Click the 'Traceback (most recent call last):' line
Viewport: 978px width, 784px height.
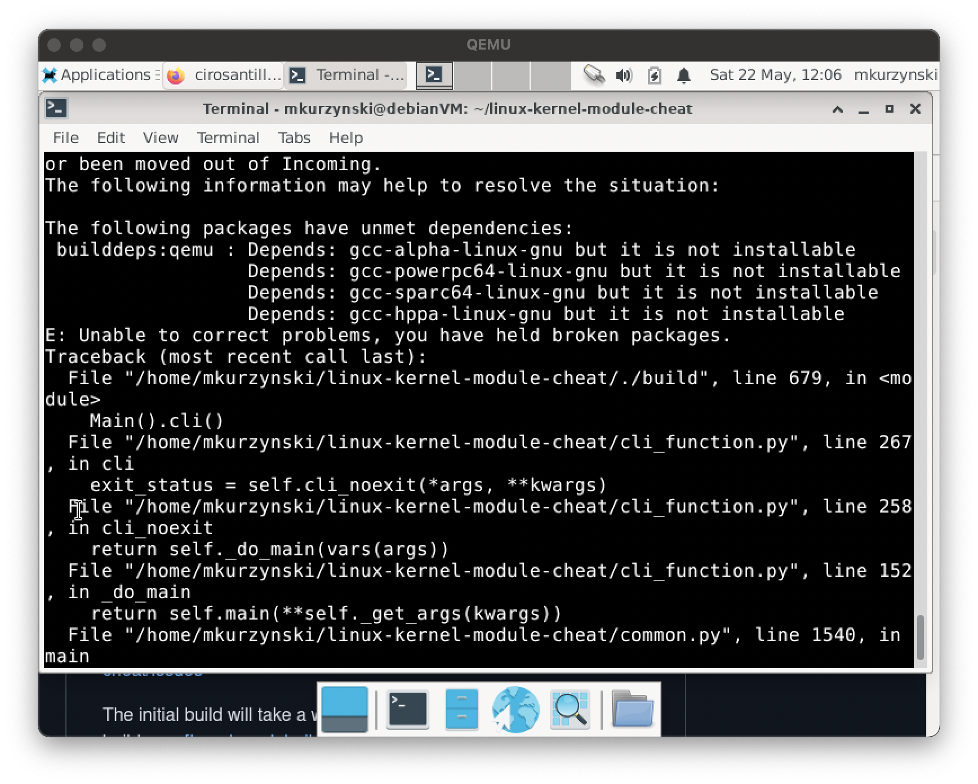coord(236,357)
